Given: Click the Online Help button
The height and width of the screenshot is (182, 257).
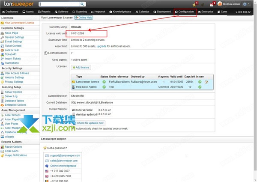Looking at the screenshot, I should click(84, 18).
